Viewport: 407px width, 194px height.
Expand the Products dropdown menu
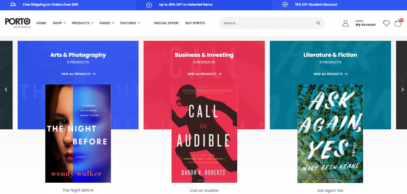(83, 23)
